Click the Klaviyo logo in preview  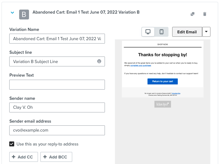click(163, 104)
